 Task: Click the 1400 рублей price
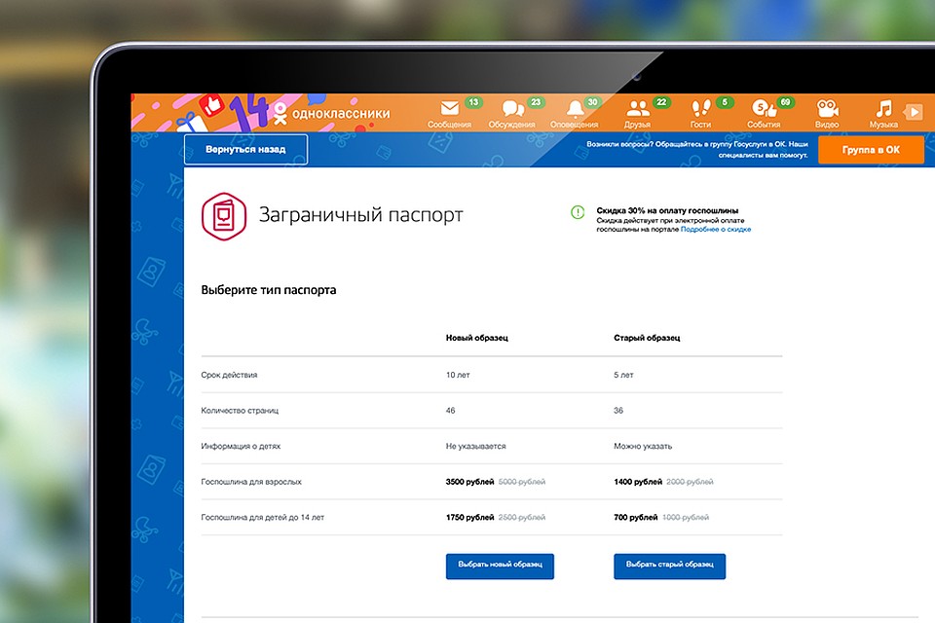click(638, 482)
